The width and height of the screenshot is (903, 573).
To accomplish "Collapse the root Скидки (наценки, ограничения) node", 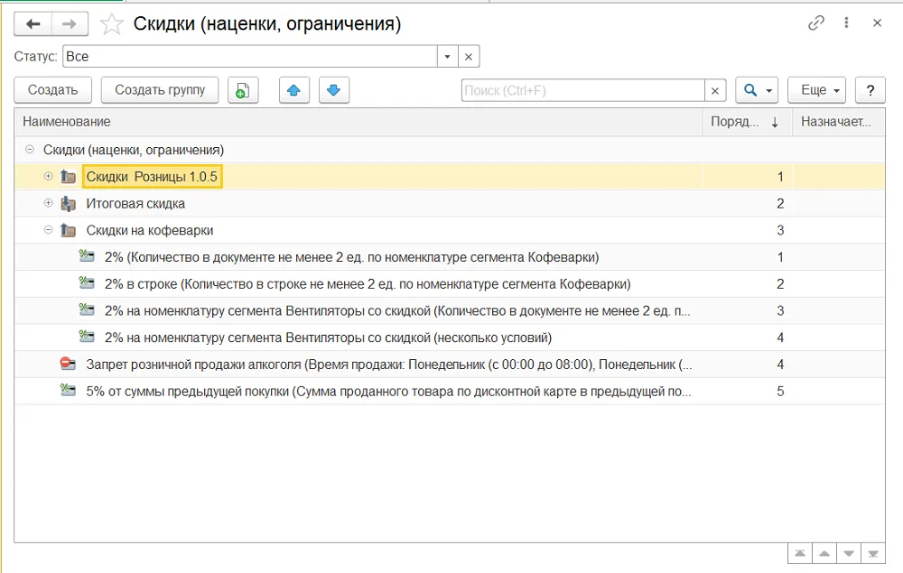I will (x=30, y=149).
